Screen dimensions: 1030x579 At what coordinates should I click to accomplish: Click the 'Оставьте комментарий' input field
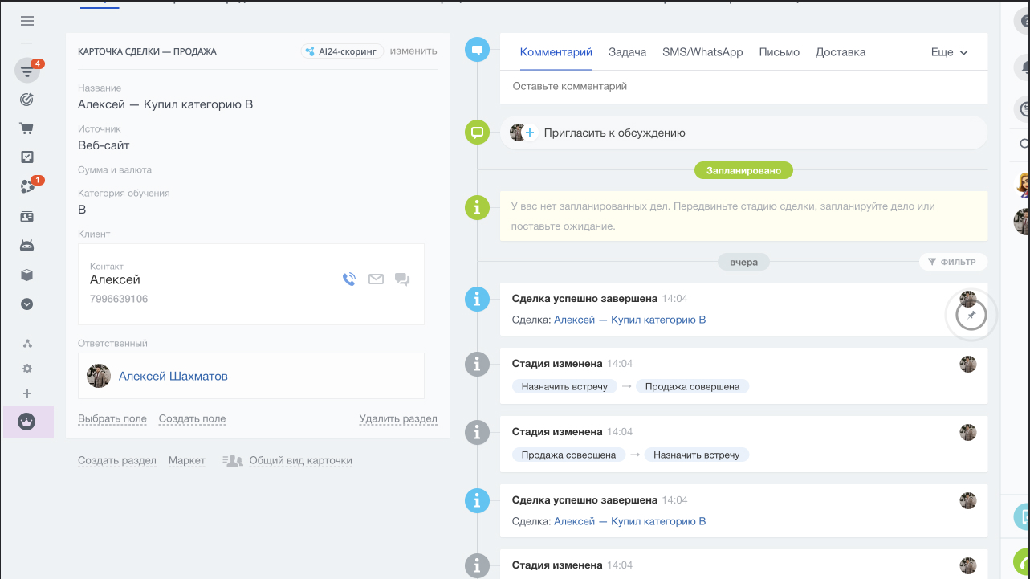tap(743, 86)
